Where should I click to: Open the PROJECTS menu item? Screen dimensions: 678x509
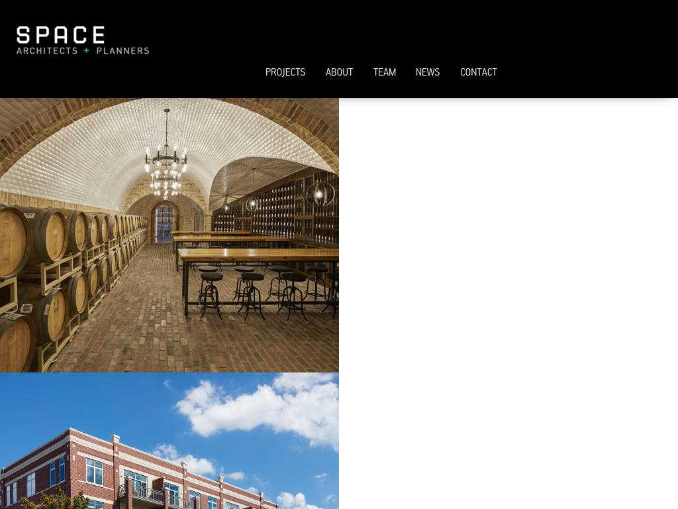[285, 72]
